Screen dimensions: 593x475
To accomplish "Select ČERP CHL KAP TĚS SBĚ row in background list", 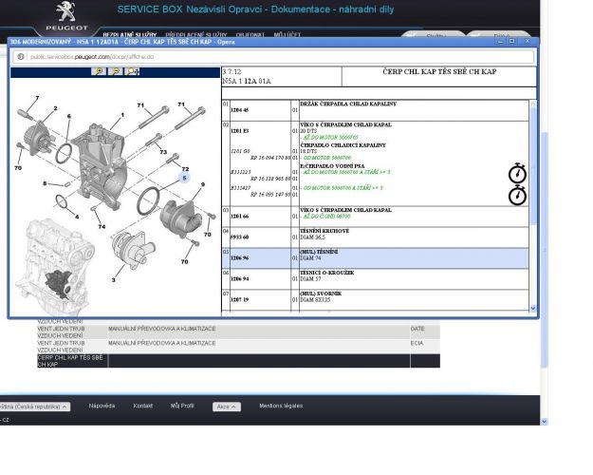I will (x=238, y=361).
